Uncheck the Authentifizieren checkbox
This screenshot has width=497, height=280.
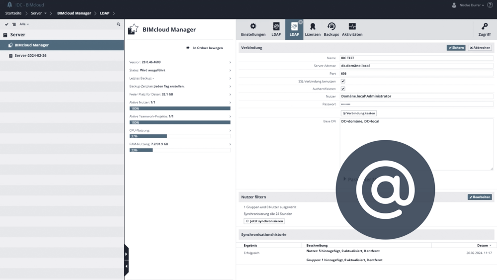pyautogui.click(x=343, y=89)
